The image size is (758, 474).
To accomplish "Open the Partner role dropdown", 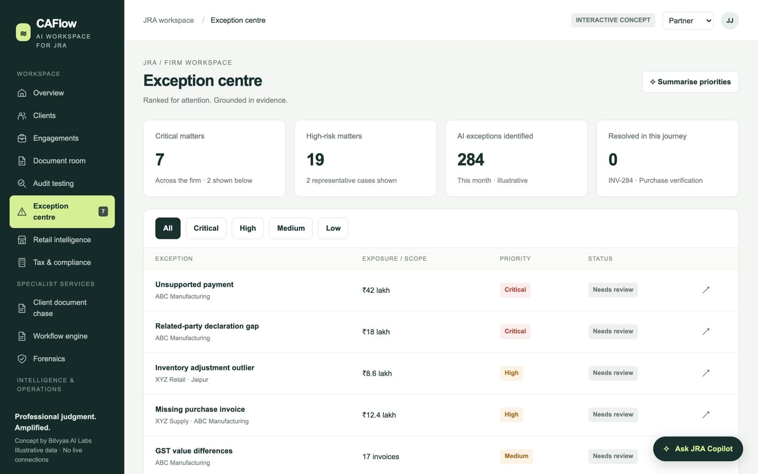I will (688, 20).
